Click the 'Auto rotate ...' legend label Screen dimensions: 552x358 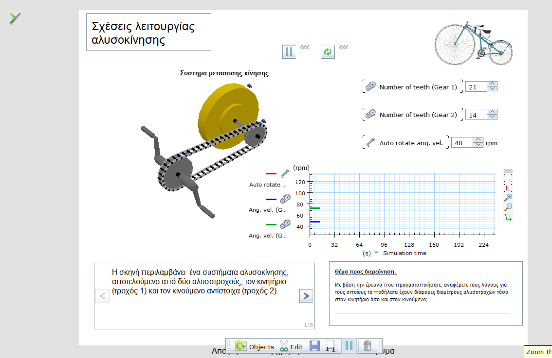point(268,185)
